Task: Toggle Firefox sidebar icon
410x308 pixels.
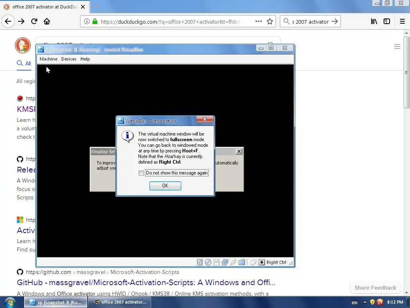Action: (x=387, y=22)
